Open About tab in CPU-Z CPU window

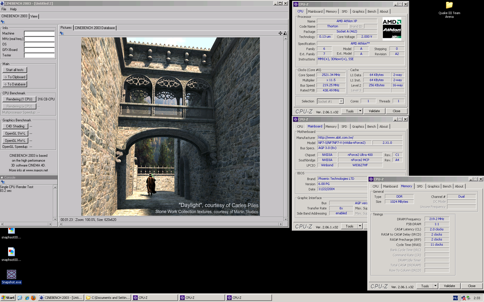(x=384, y=12)
